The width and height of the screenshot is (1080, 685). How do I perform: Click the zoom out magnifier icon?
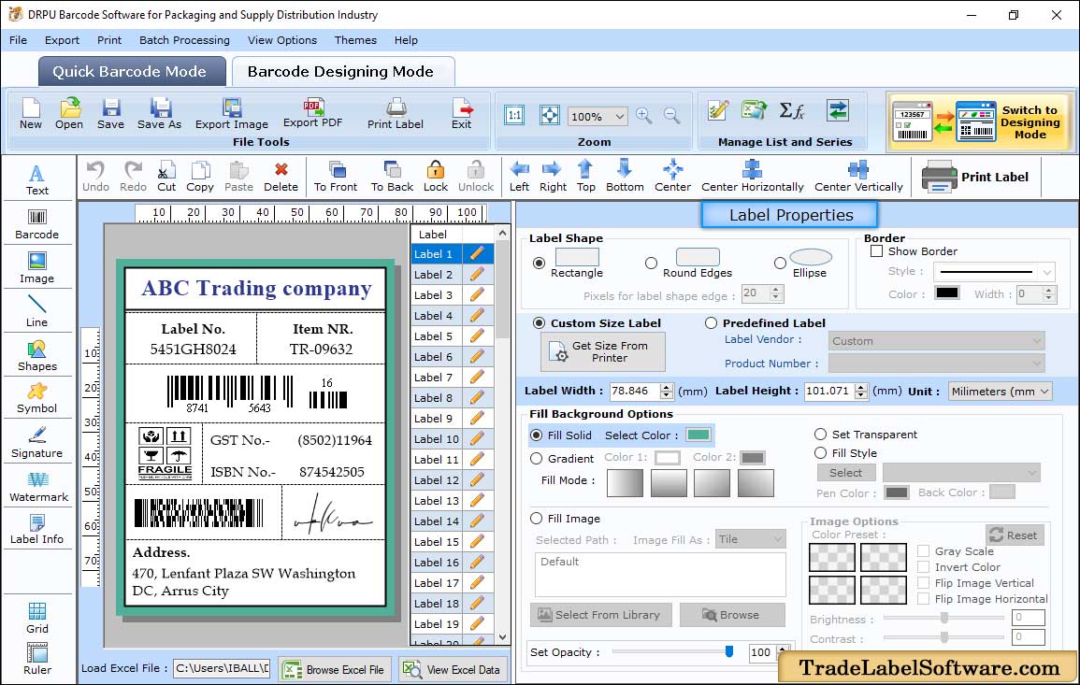click(x=671, y=116)
